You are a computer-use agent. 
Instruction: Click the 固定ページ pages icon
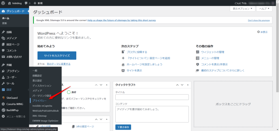click(x=3, y=44)
